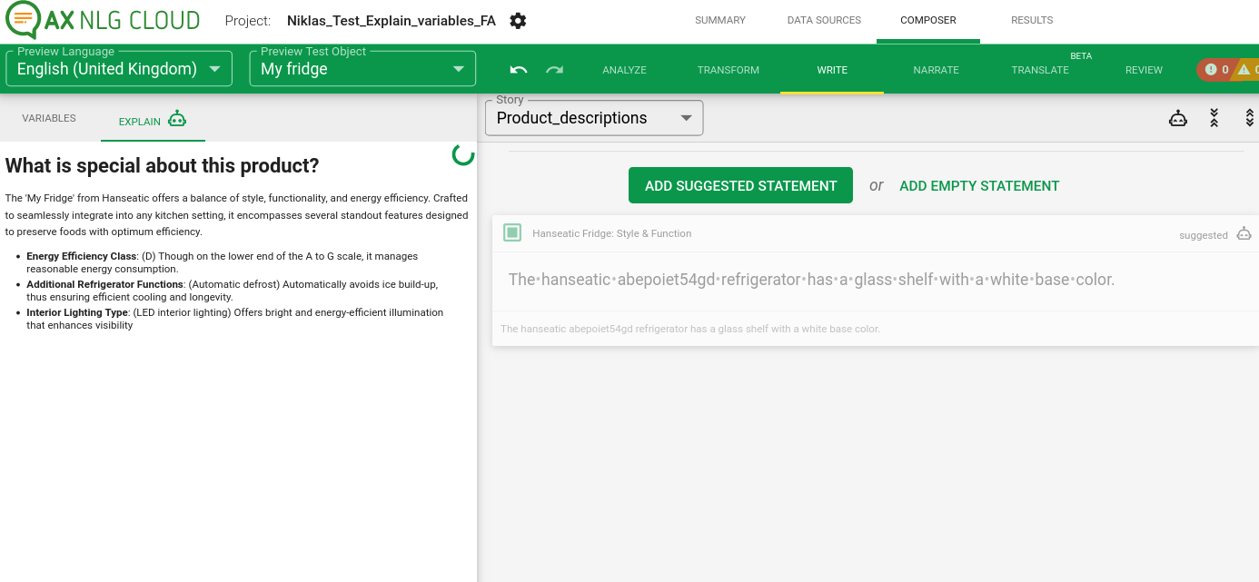The width and height of the screenshot is (1259, 582).
Task: Open the Results tab
Action: (1032, 20)
